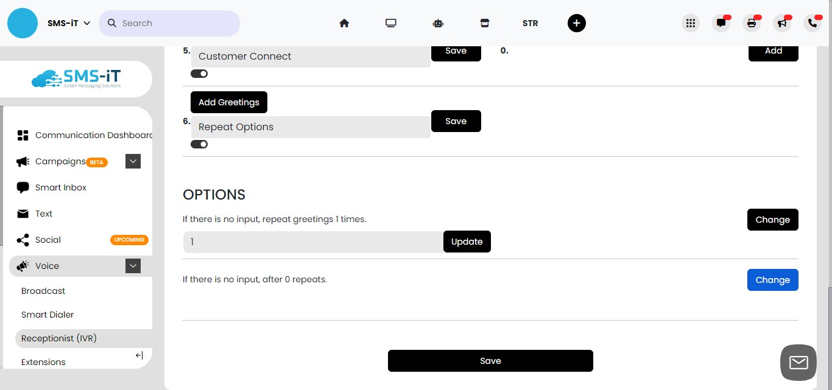Viewport: 832px width, 390px height.
Task: Click the black plus icon in the navbar
Action: click(x=576, y=23)
